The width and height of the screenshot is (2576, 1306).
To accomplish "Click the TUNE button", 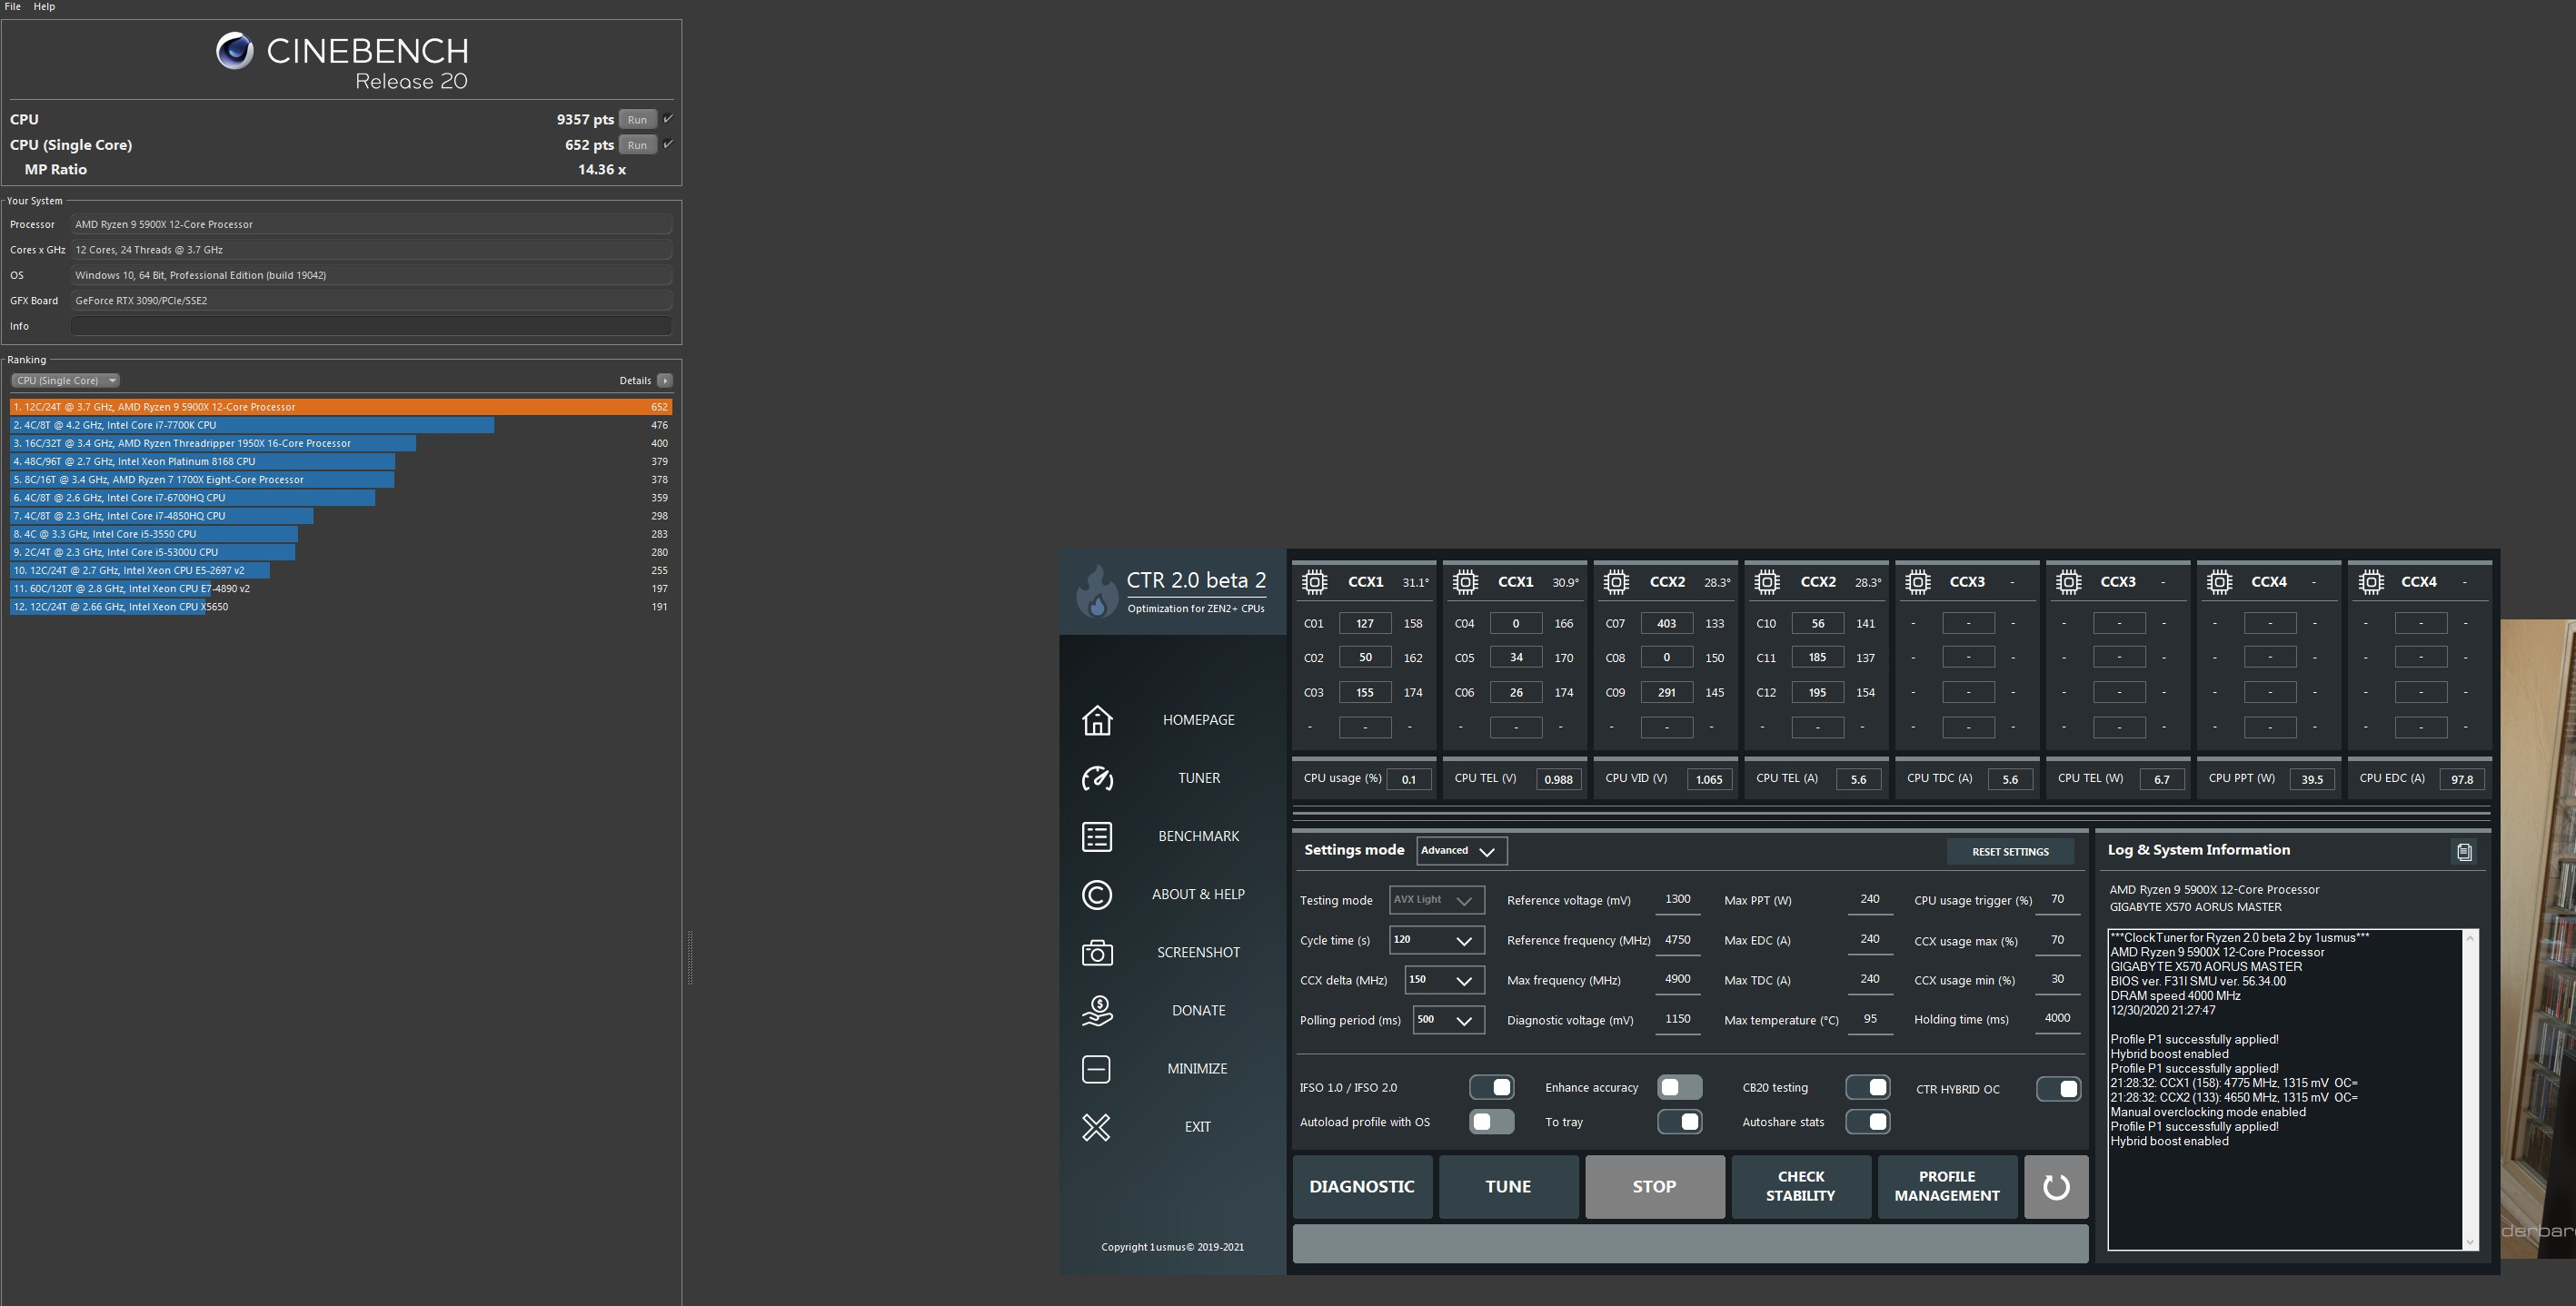I will tap(1508, 1187).
